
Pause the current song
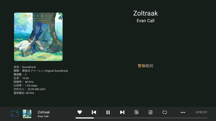click(x=108, y=112)
